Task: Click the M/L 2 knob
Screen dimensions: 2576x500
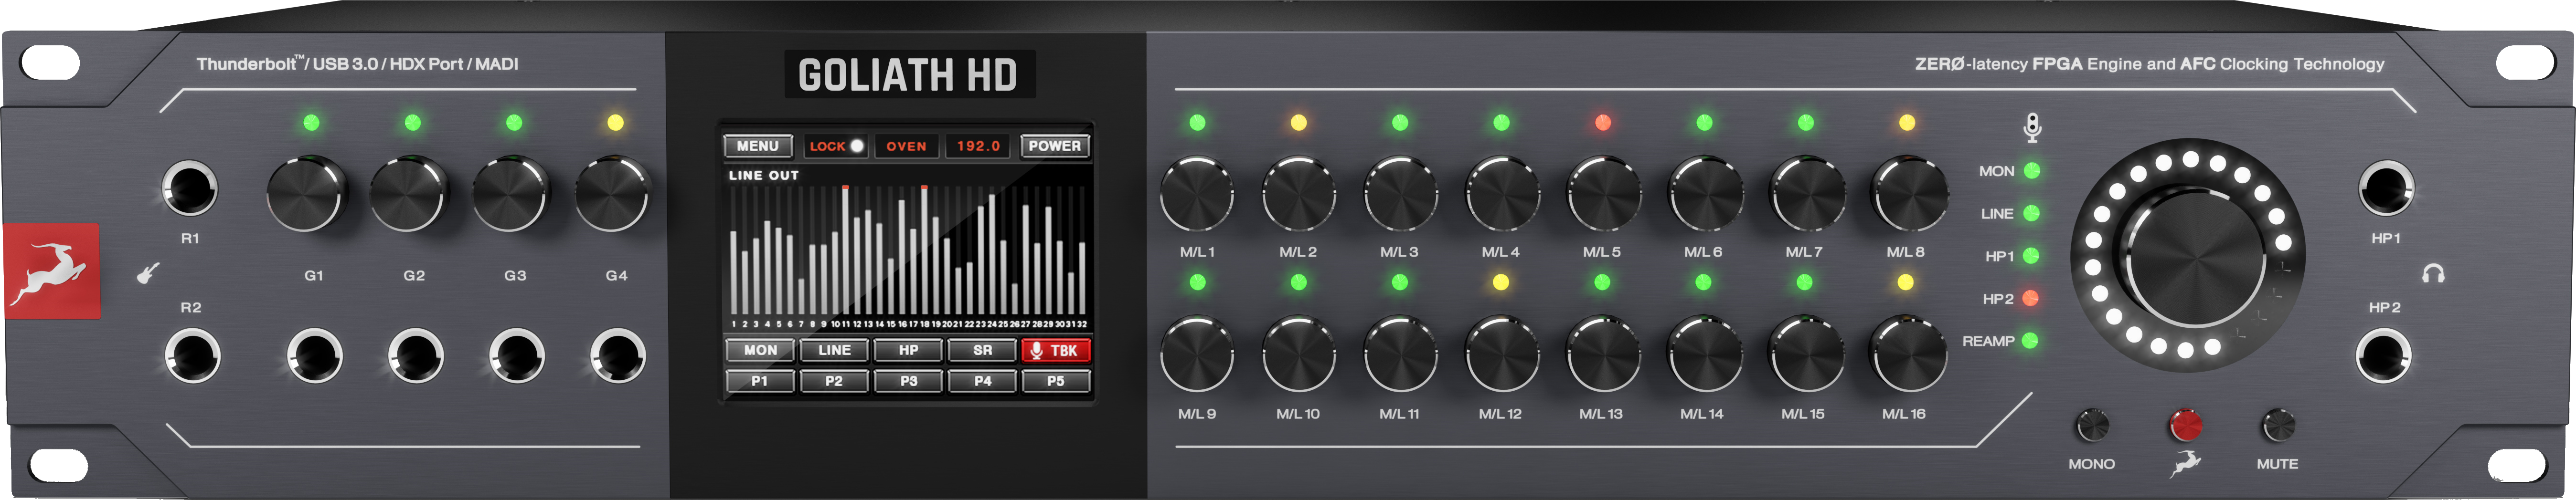Action: 1299,193
